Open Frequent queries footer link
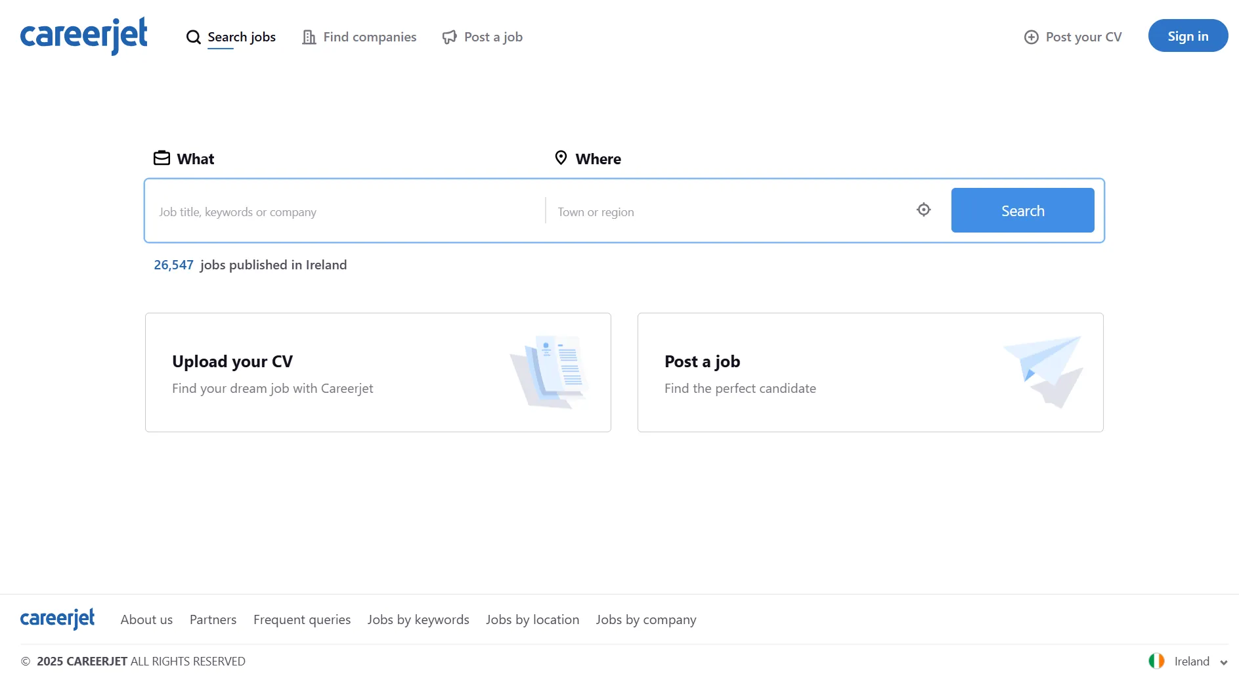Viewport: 1239px width, 674px height. 302,619
